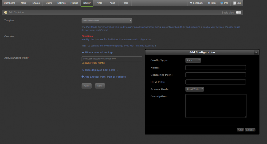The image size is (267, 144).
Task: Click the 'AppData Config Path:' label
Action: [16, 58]
